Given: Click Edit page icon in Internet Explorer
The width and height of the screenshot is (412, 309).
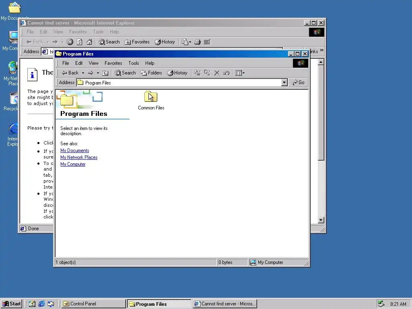Looking at the screenshot, I should click(x=207, y=42).
